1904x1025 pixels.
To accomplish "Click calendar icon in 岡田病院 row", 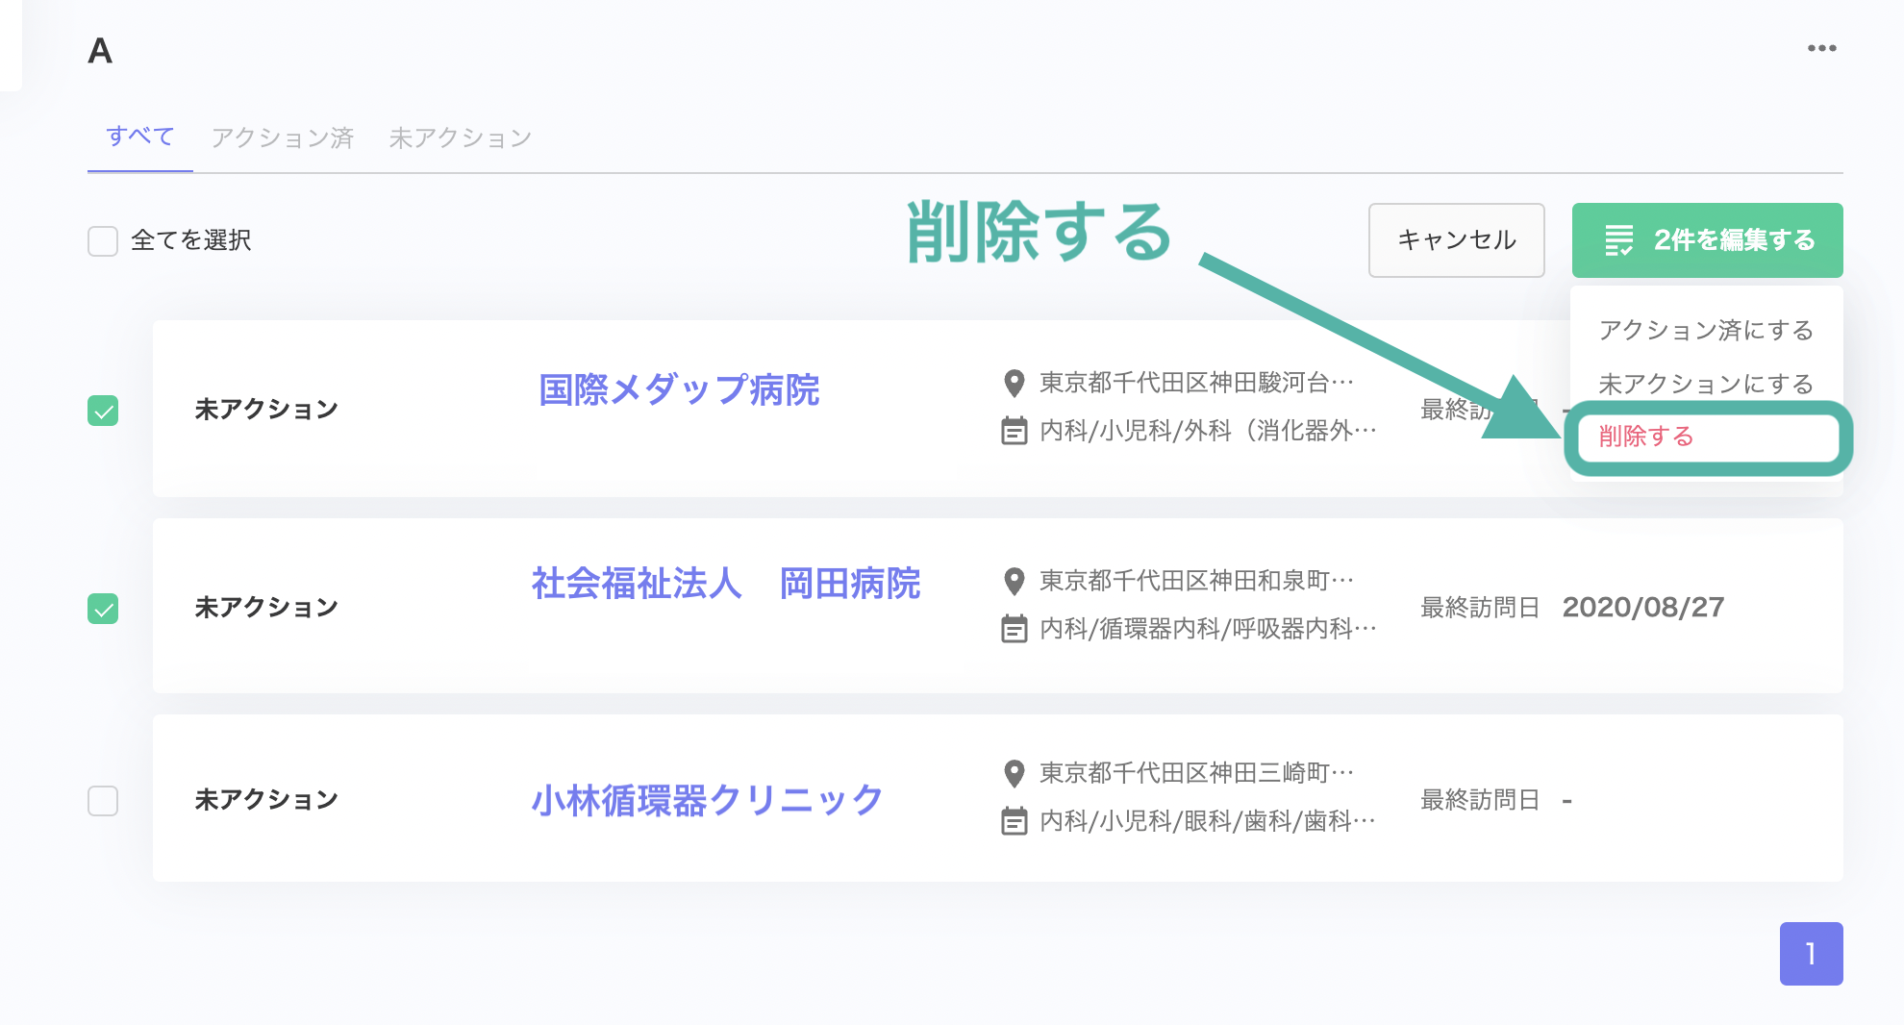I will pyautogui.click(x=1014, y=629).
